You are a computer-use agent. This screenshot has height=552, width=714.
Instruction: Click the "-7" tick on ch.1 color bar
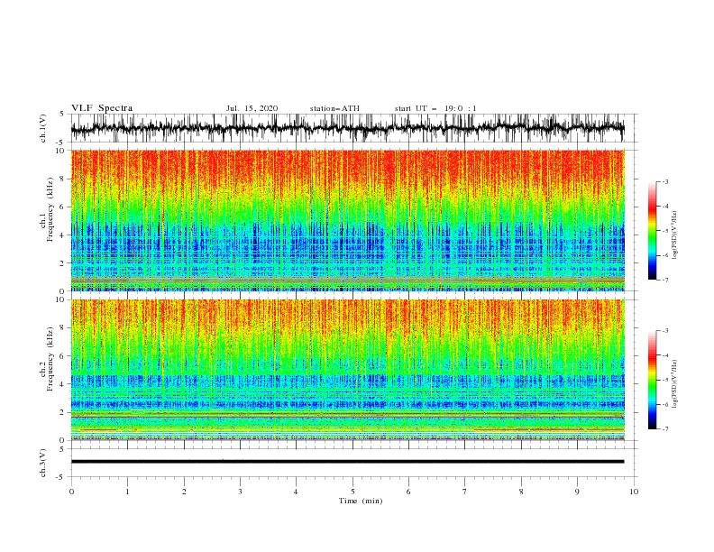click(x=664, y=280)
